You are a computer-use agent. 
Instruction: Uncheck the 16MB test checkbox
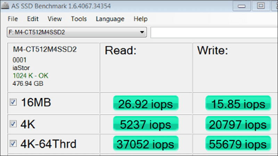pos(13,102)
